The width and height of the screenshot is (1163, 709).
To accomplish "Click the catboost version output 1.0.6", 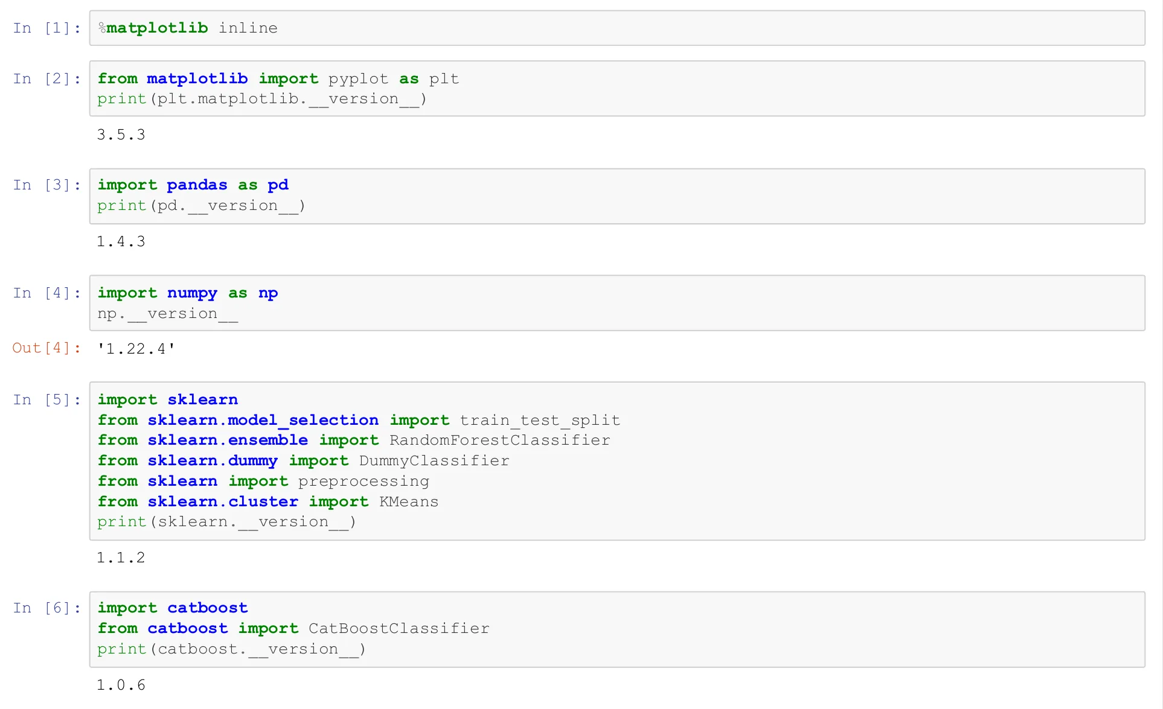I will tap(121, 685).
